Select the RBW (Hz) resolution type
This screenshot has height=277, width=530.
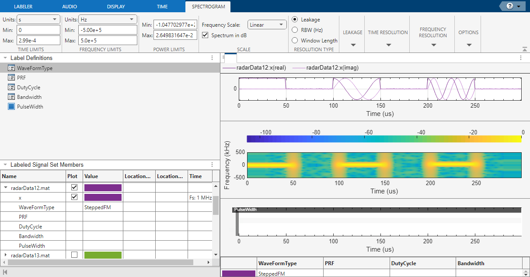point(295,30)
